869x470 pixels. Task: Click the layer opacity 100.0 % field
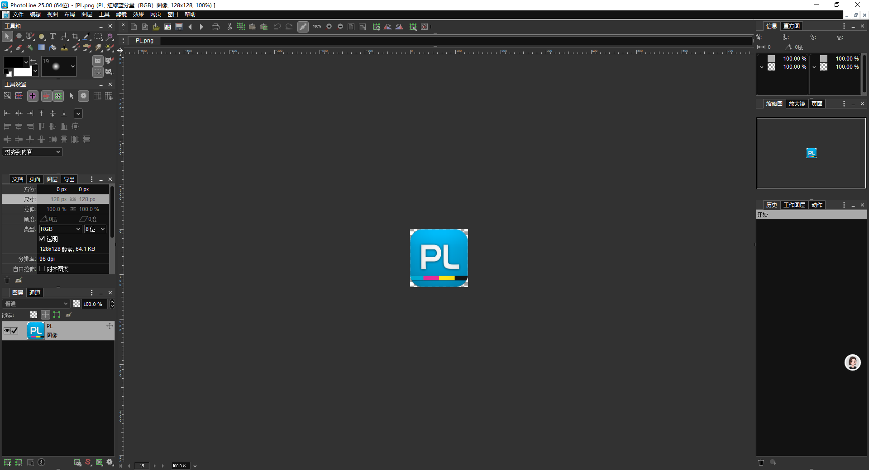pyautogui.click(x=94, y=304)
